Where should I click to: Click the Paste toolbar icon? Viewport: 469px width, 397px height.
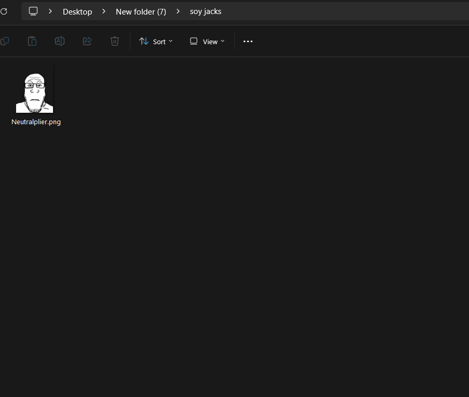(32, 41)
